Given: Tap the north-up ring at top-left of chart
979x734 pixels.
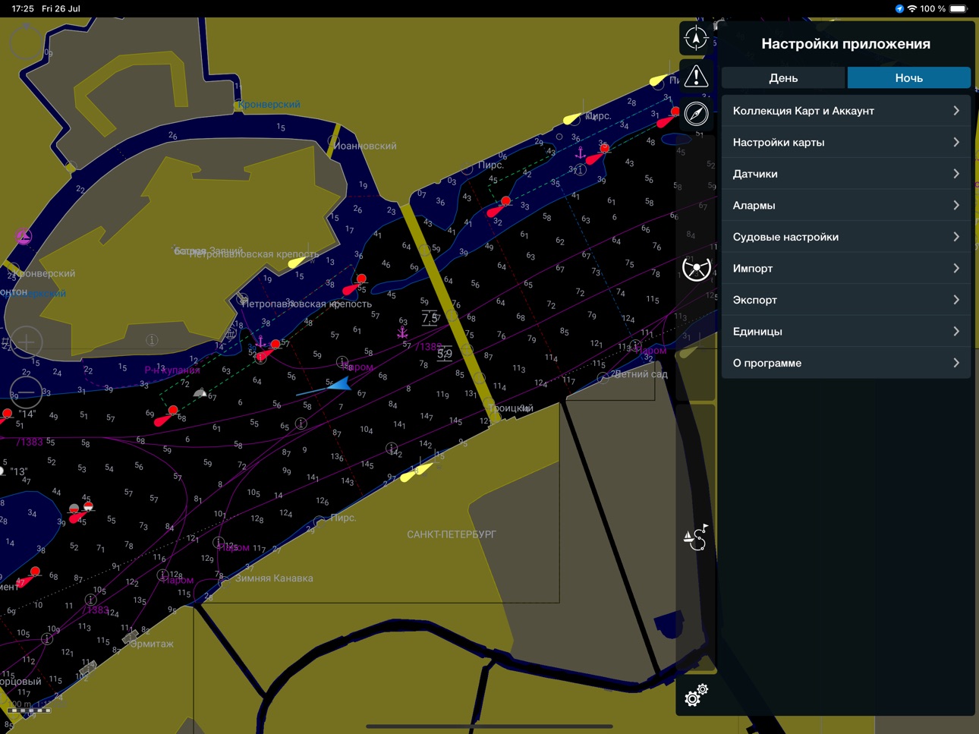Looking at the screenshot, I should click(25, 42).
